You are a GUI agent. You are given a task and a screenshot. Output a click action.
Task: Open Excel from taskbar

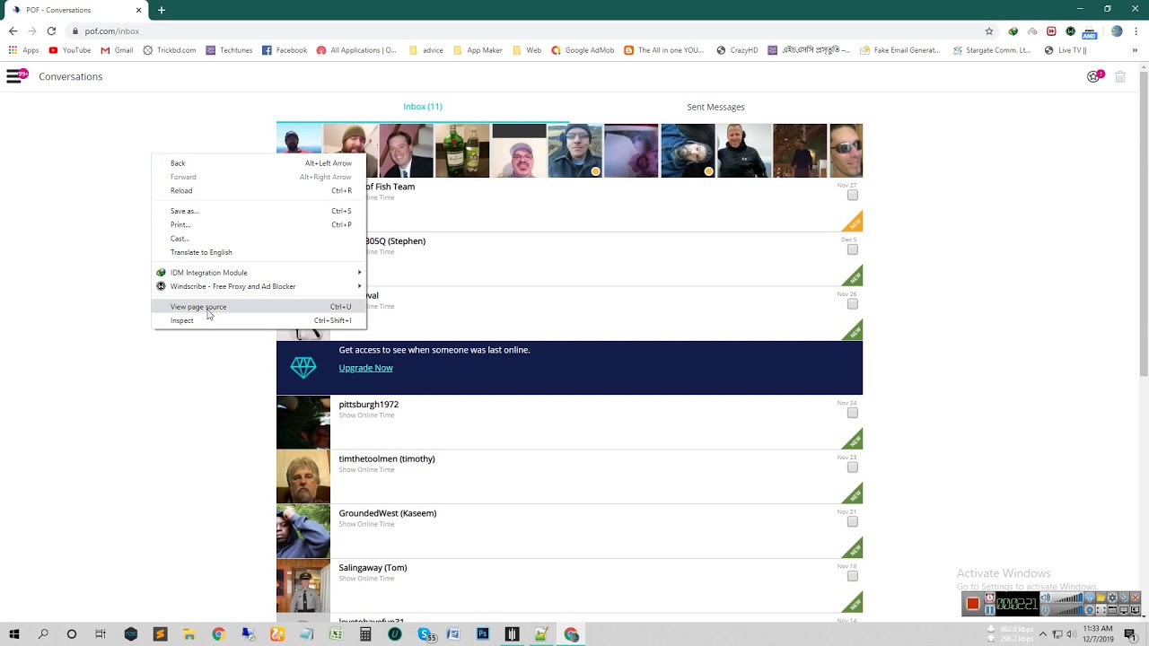336,634
